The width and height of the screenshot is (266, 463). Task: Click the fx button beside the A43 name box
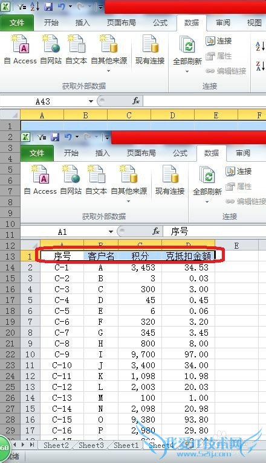point(136,101)
